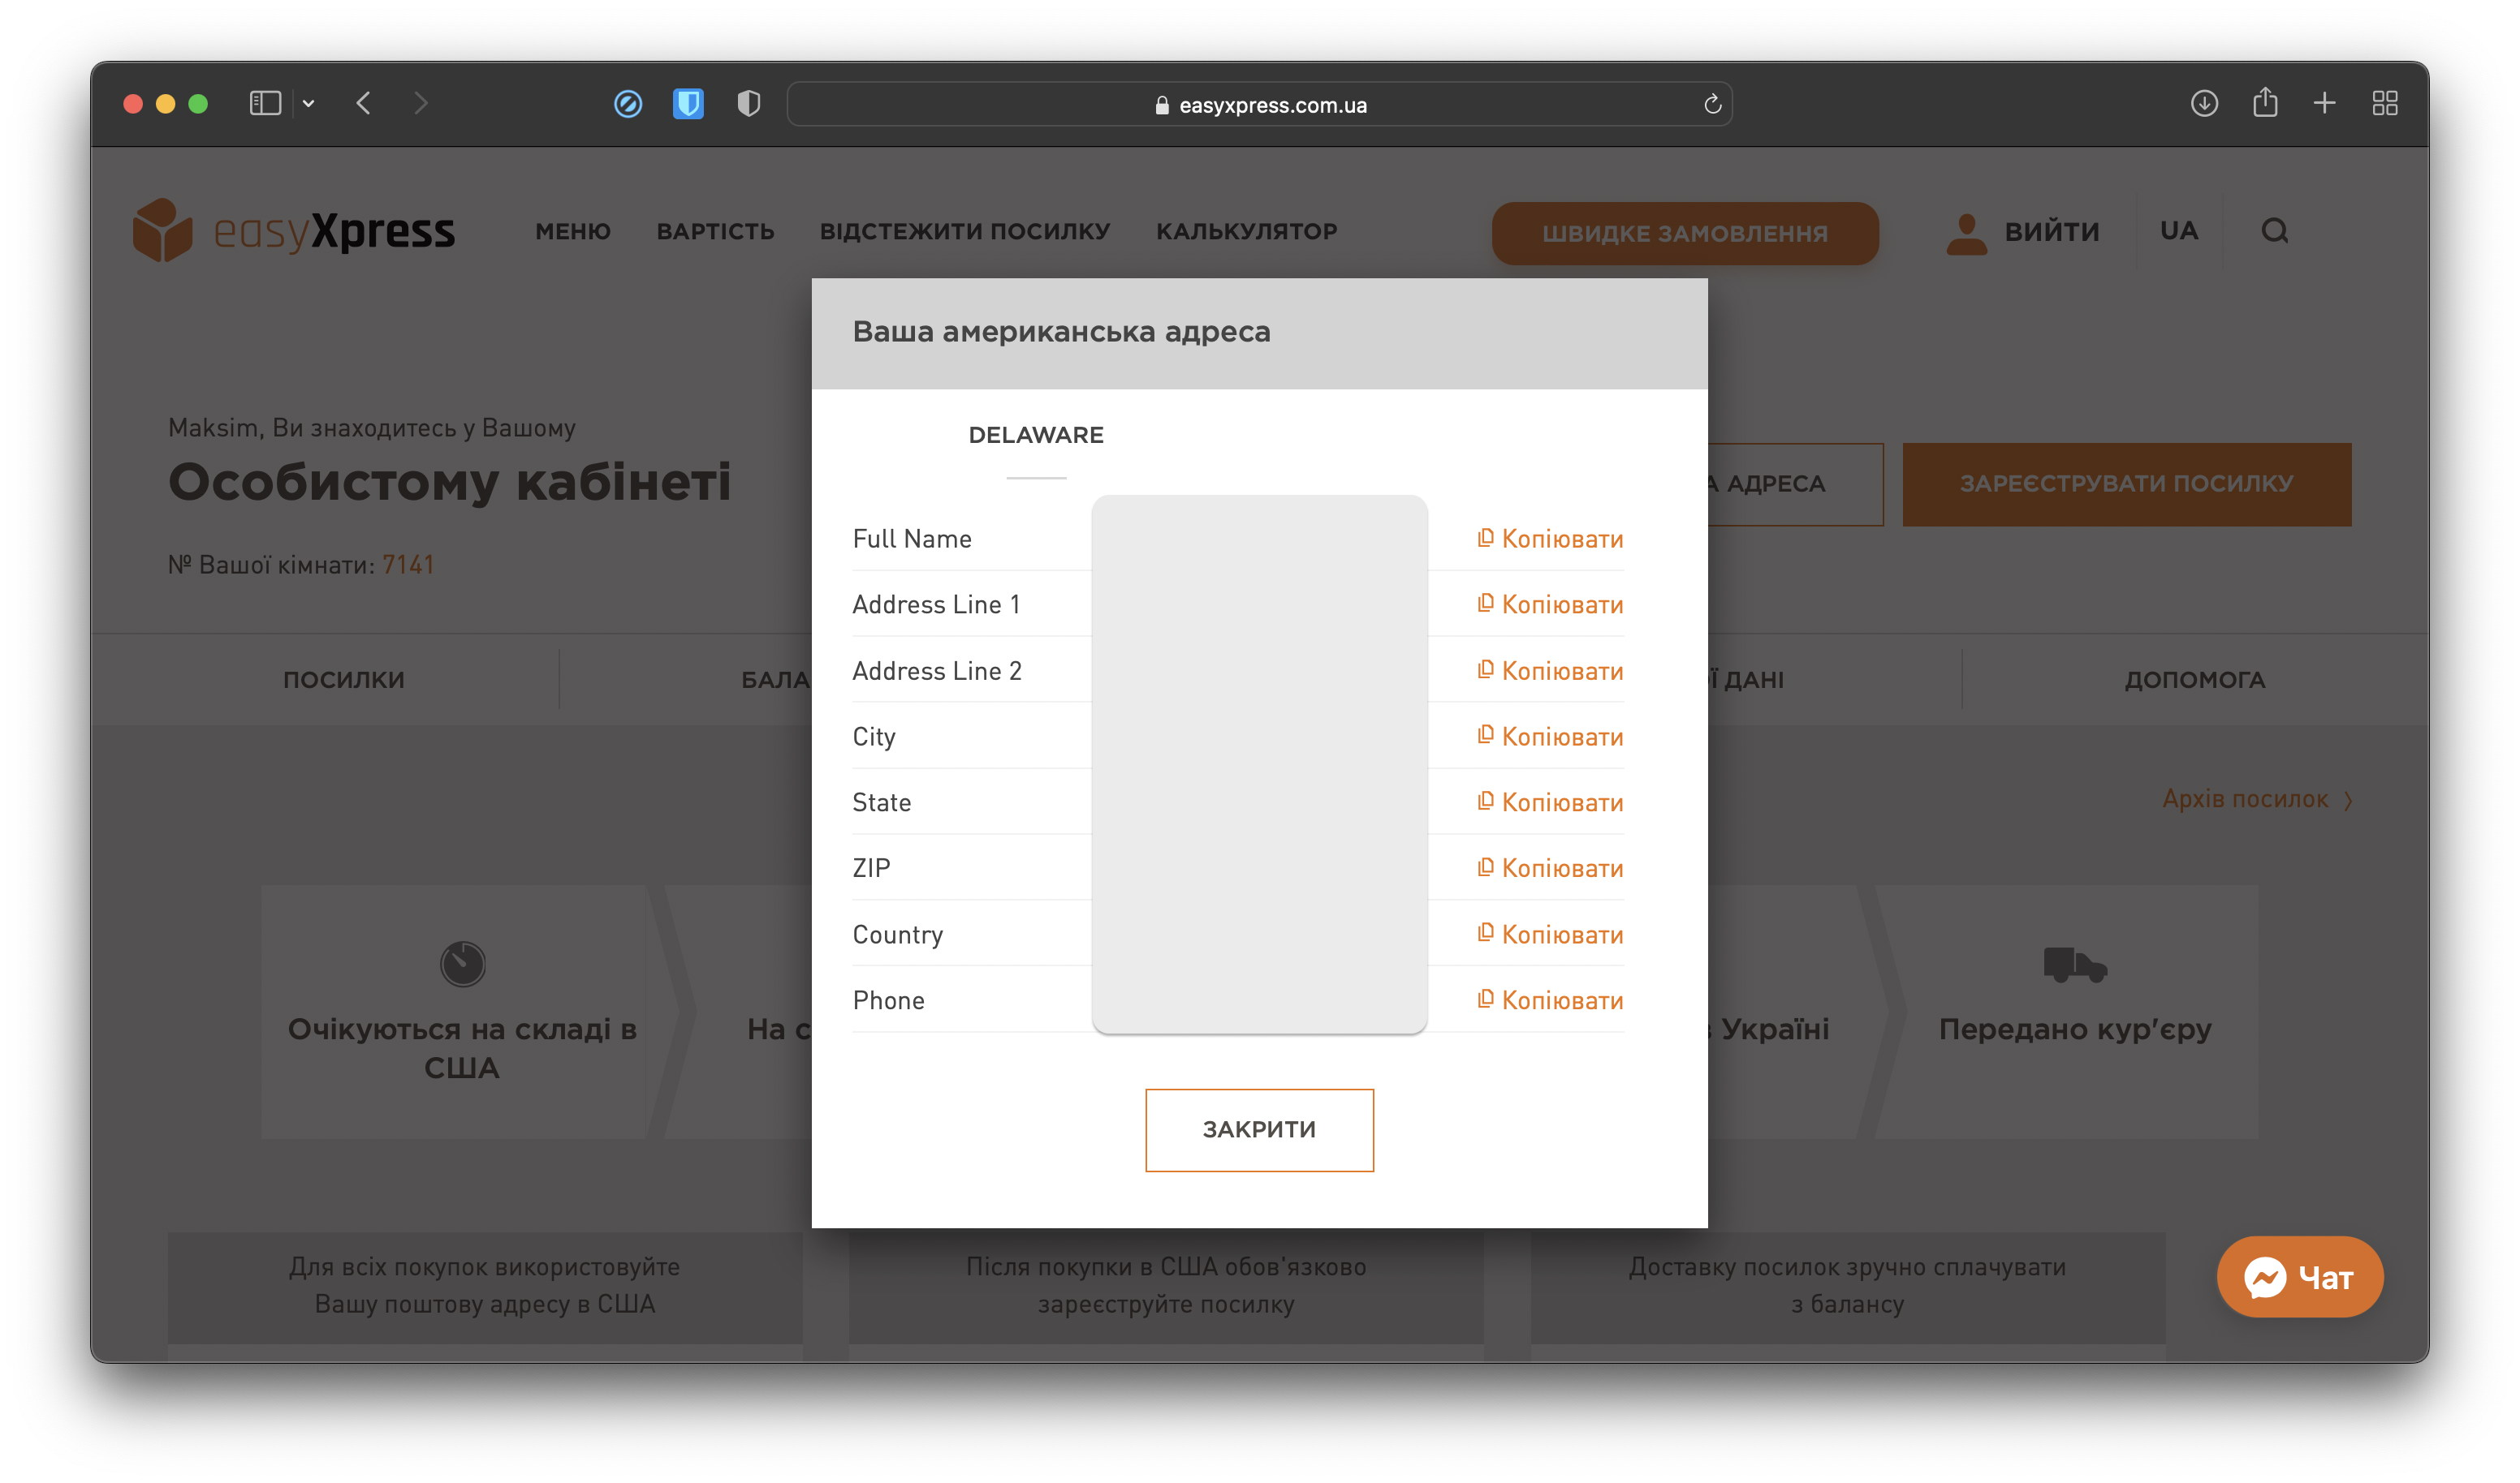
Task: Click the Safari sidebar toggle icon
Action: (x=265, y=103)
